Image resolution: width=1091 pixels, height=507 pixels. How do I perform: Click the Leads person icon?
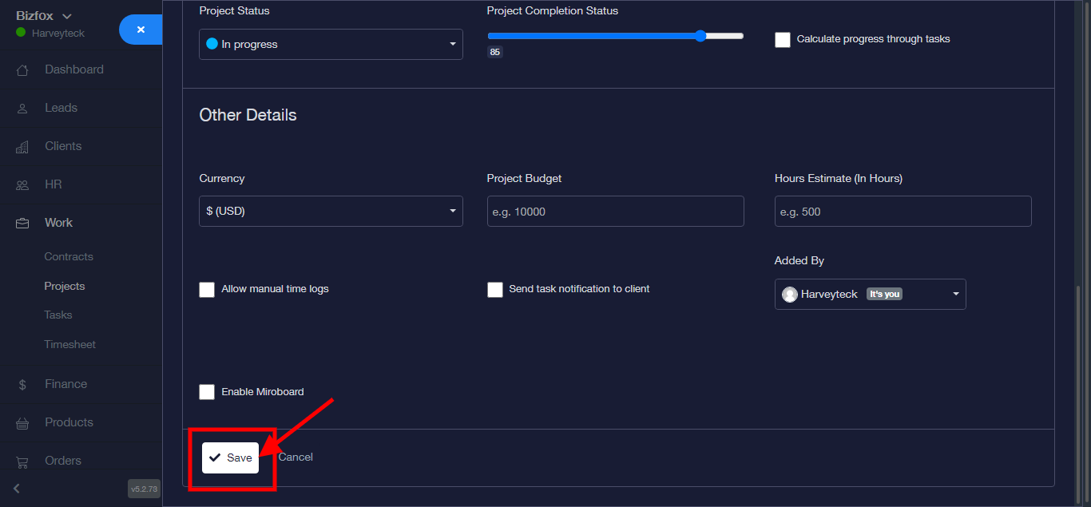pyautogui.click(x=22, y=109)
